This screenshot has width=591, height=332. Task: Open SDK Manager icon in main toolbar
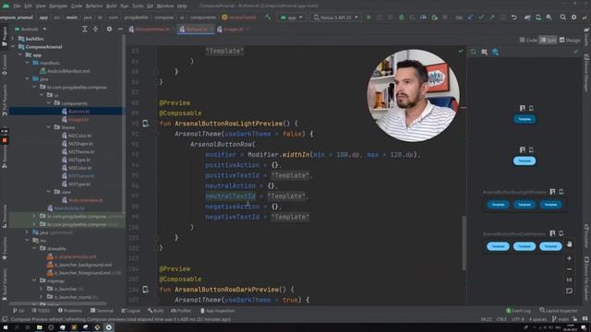tap(549, 18)
